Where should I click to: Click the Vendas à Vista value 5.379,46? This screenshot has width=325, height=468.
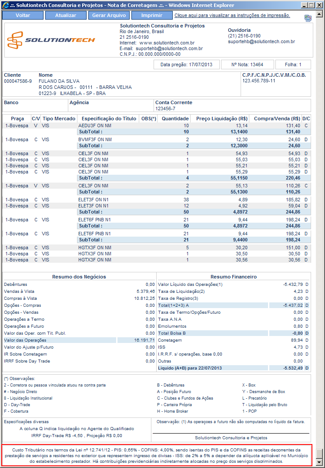146,292
